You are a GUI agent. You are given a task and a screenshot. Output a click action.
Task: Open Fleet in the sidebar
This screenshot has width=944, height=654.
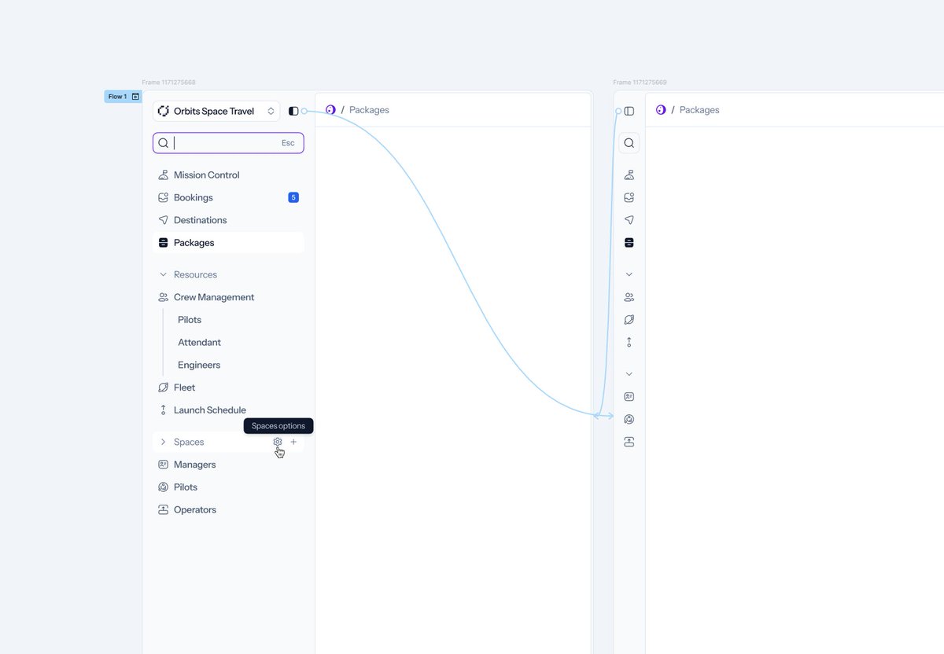pos(228,388)
